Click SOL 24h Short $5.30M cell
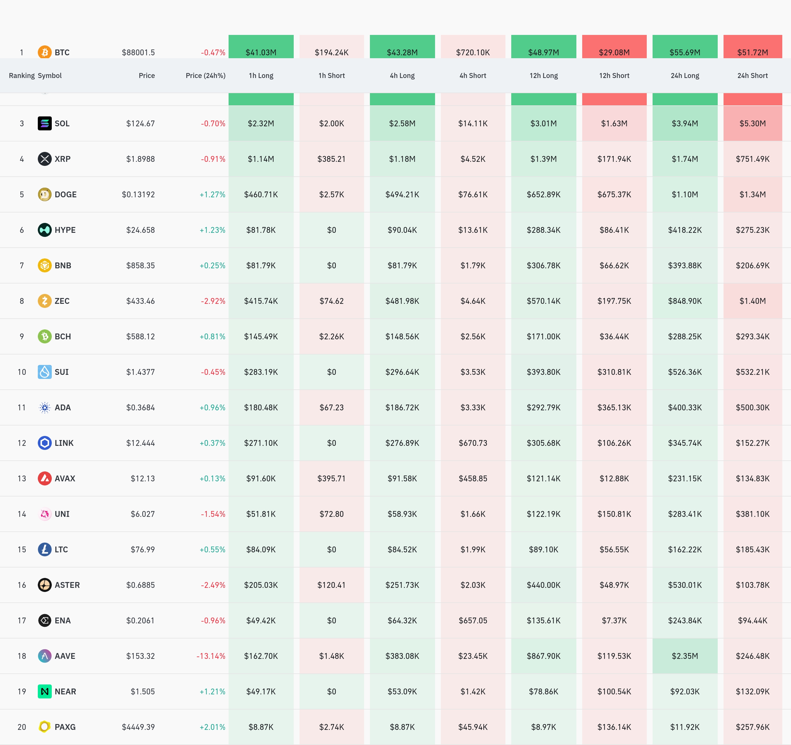Screen dimensions: 791x745 coord(752,123)
